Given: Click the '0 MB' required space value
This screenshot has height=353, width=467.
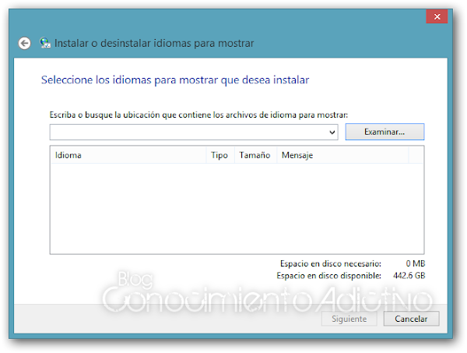Looking at the screenshot, I should (x=416, y=263).
